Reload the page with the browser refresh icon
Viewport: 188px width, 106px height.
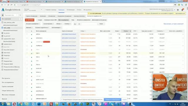pos(8,5)
